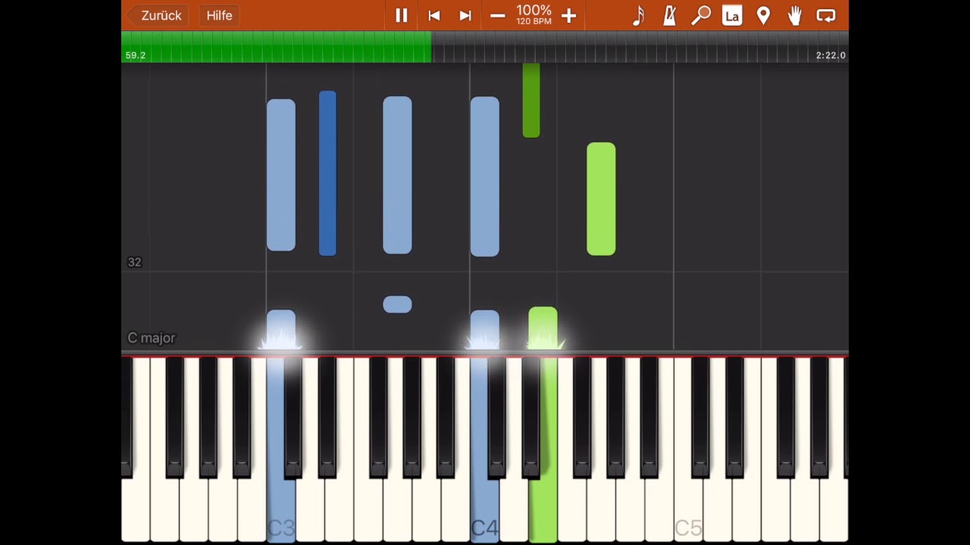Toggle the La note labels button
This screenshot has width=970, height=545.
click(732, 15)
